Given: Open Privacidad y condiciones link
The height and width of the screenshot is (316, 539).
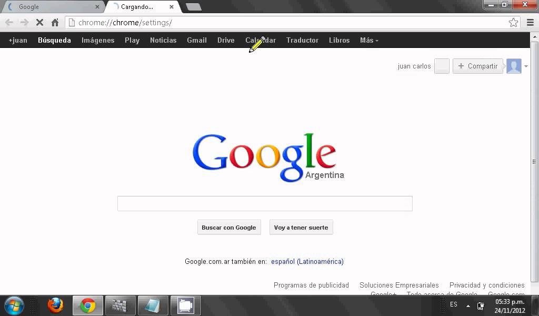Looking at the screenshot, I should point(487,285).
